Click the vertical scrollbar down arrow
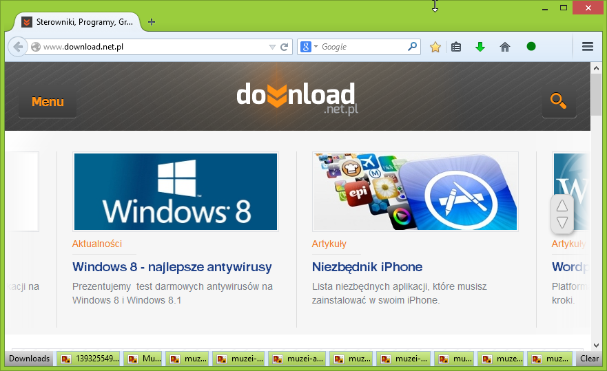 click(x=596, y=345)
